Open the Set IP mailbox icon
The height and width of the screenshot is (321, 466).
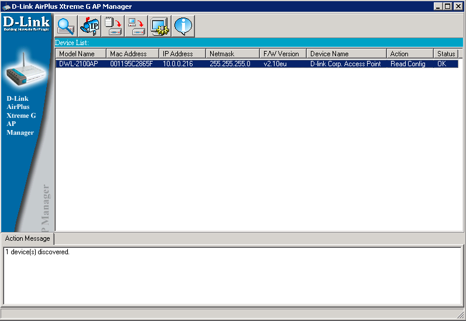pos(90,26)
